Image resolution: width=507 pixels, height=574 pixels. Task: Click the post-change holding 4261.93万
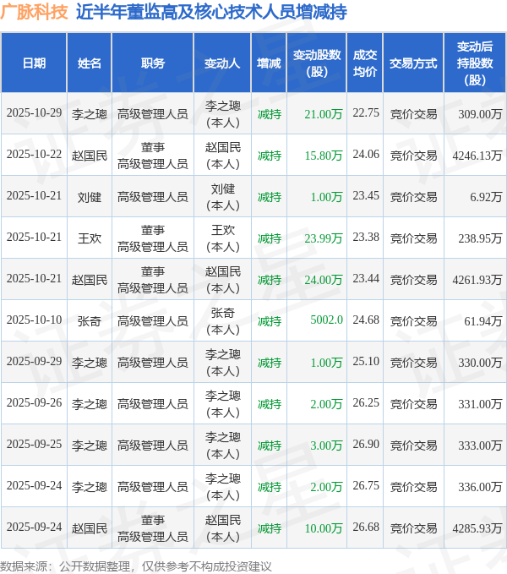[x=477, y=280]
